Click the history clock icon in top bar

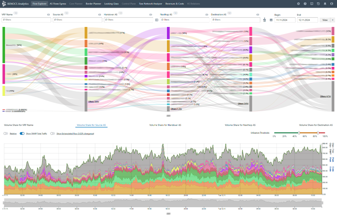click(318, 3)
